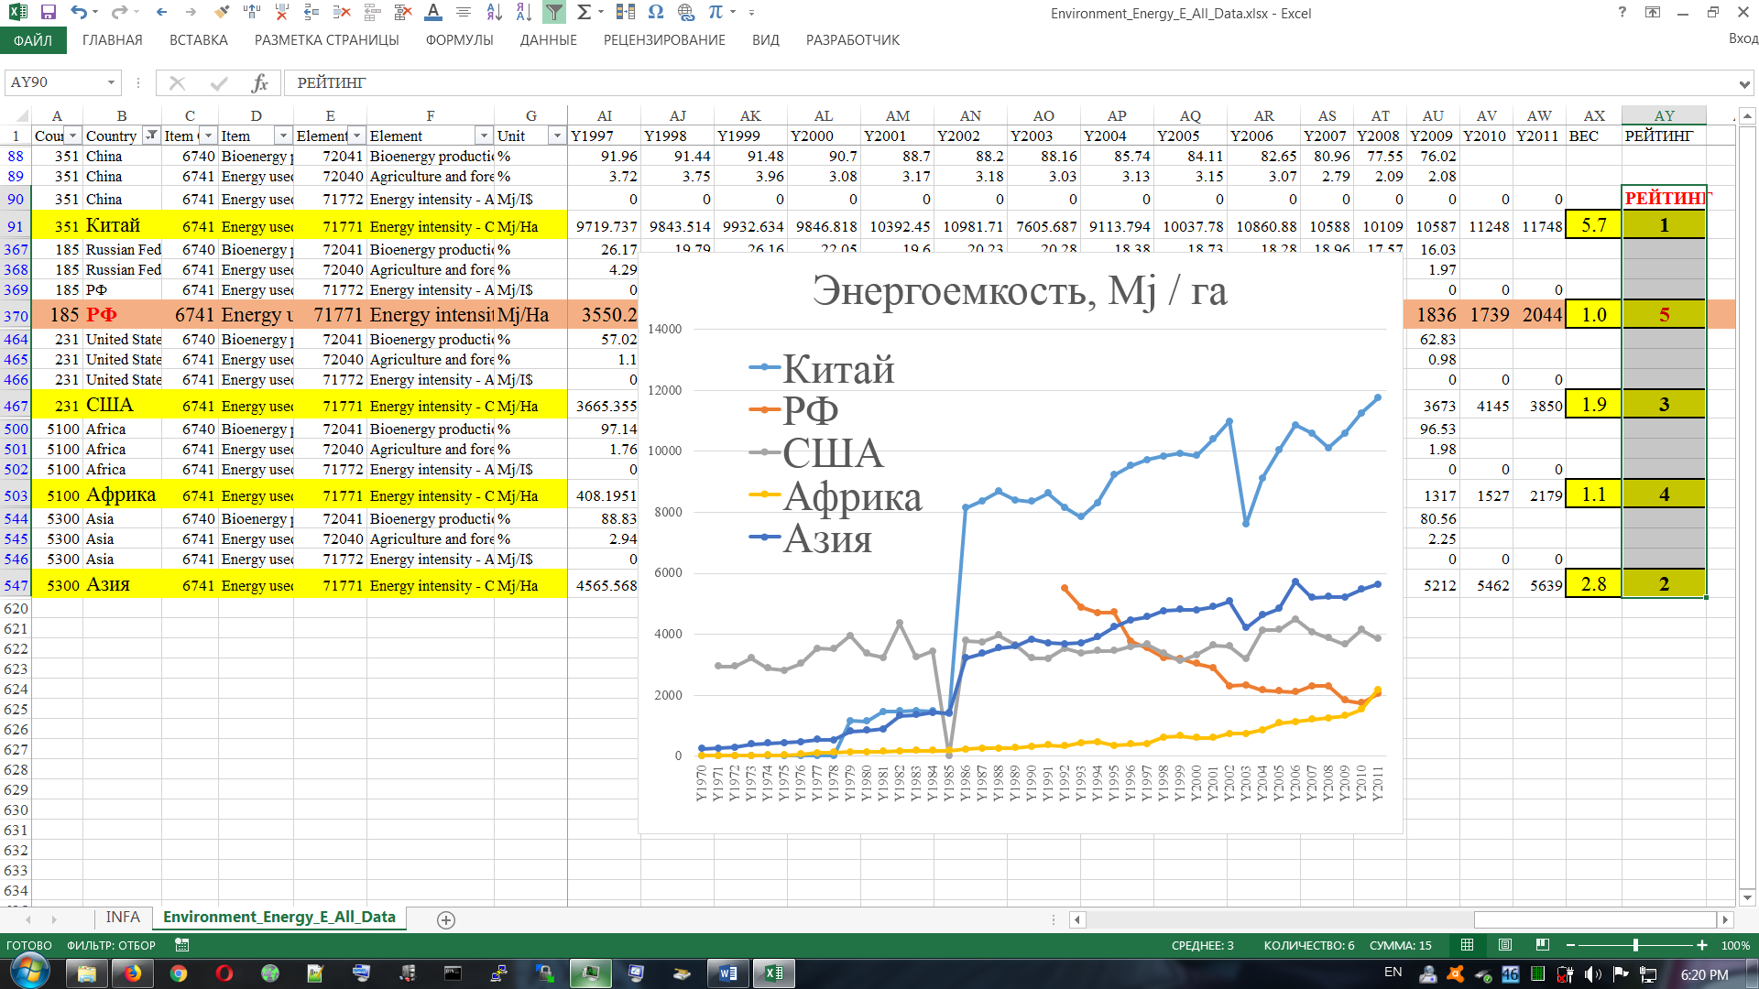The height and width of the screenshot is (989, 1759).
Task: Click the Save icon in quick access toolbar
Action: tap(49, 13)
